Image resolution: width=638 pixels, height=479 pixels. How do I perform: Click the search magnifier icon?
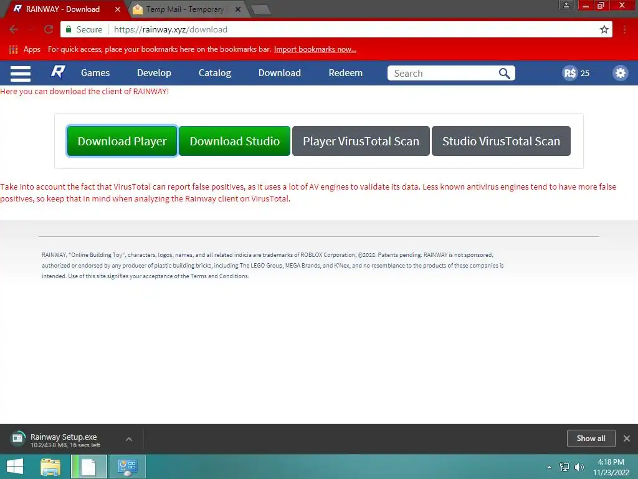(504, 74)
